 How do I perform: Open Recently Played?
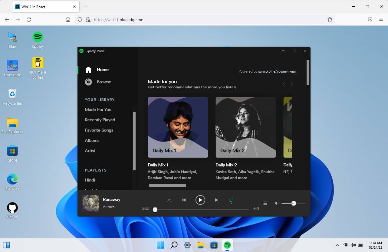pos(100,120)
